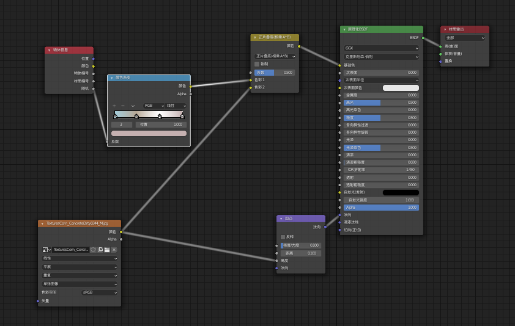Click the new image copy icon
Image resolution: width=515 pixels, height=326 pixels.
(x=100, y=250)
